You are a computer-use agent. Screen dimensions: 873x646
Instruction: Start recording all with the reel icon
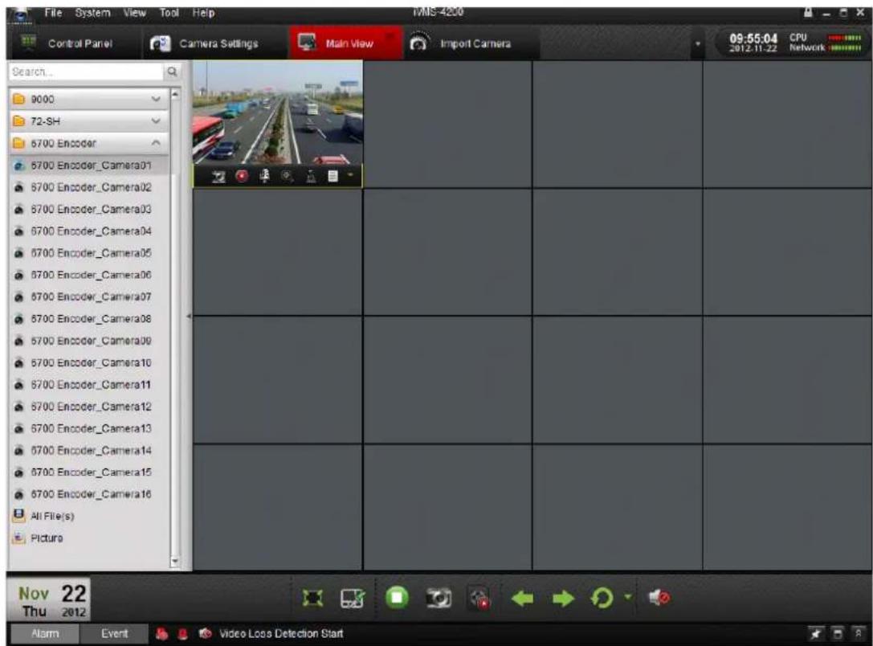[x=479, y=599]
